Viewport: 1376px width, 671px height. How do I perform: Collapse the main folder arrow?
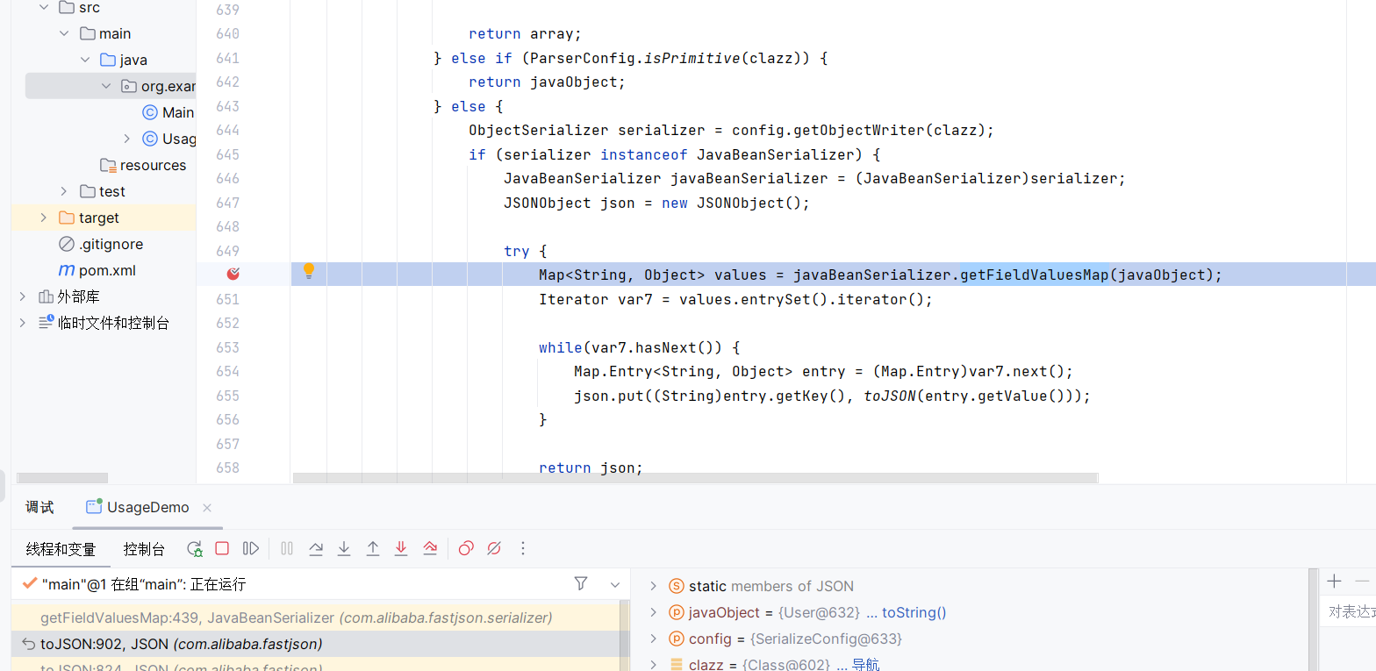point(64,33)
